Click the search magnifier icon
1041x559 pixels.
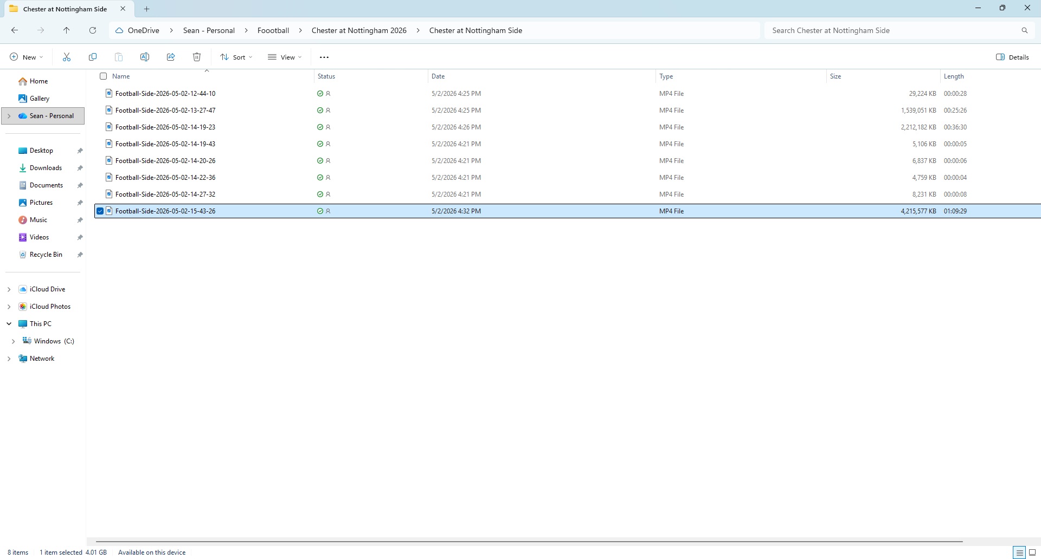click(x=1025, y=30)
